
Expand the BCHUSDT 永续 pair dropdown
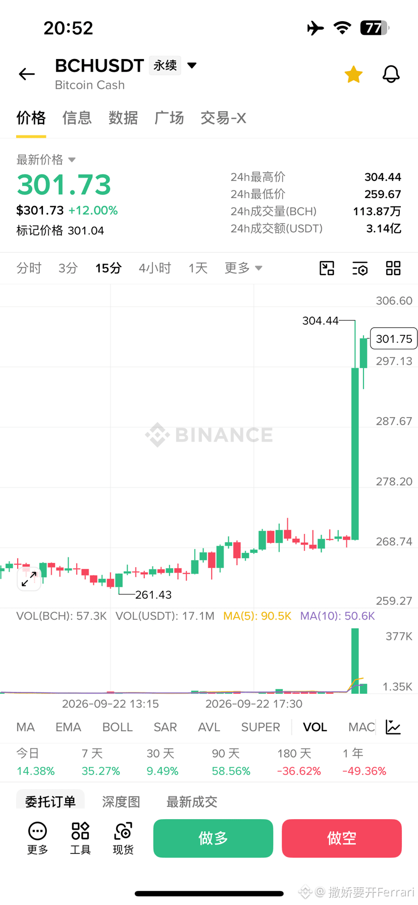192,66
